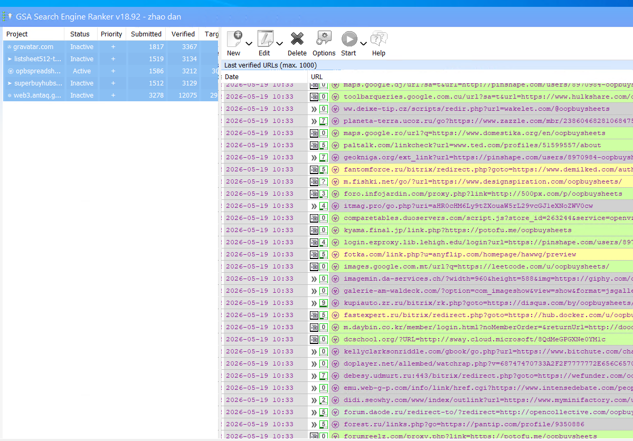Viewport: 633px width, 441px height.
Task: Select the forest.ru/links.php URL row
Action: pos(427,425)
